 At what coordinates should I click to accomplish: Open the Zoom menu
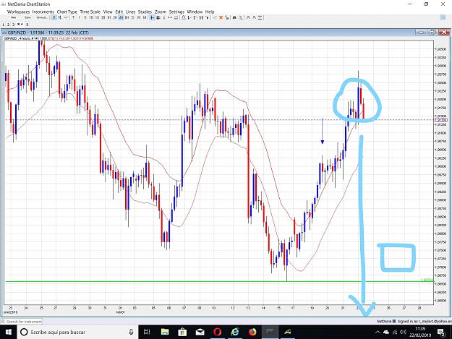point(161,12)
